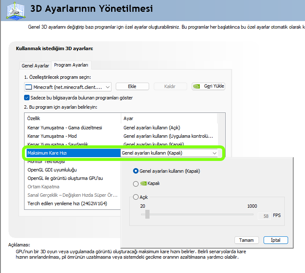Screen dimensions: 305x273
Task: Click the FPS slider thumb
Action: [x=147, y=215]
